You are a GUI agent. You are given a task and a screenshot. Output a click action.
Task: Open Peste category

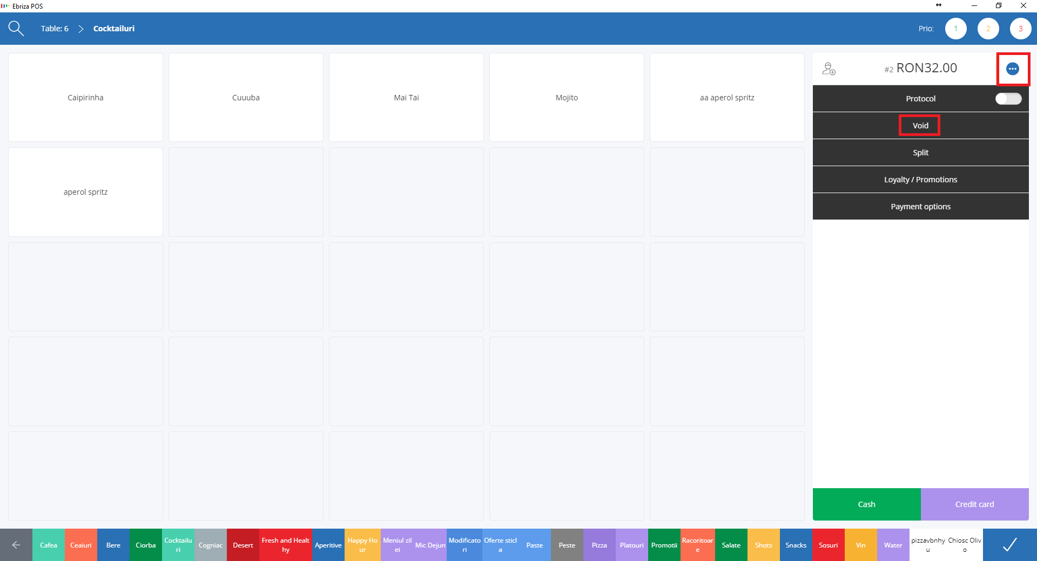(567, 545)
